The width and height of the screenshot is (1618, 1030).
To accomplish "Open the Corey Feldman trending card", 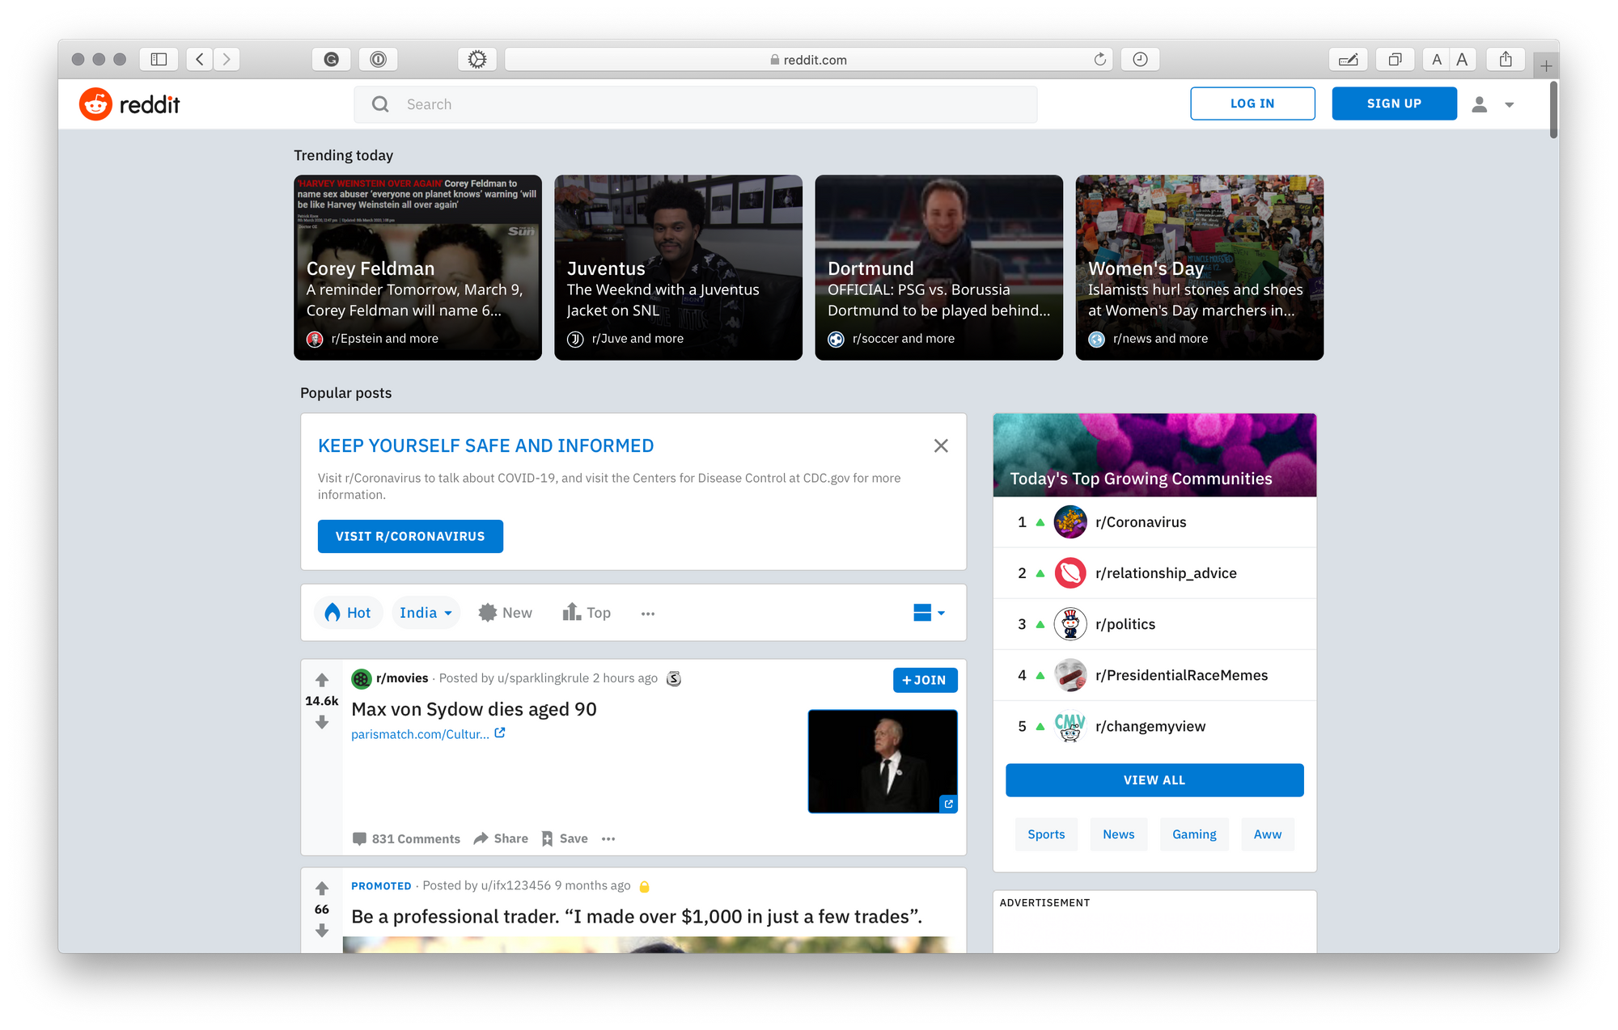I will click(x=417, y=268).
